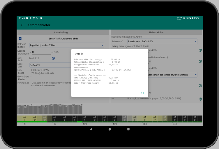Go back with the Stromanbieter arrow
The image size is (219, 149).
tap(22, 25)
